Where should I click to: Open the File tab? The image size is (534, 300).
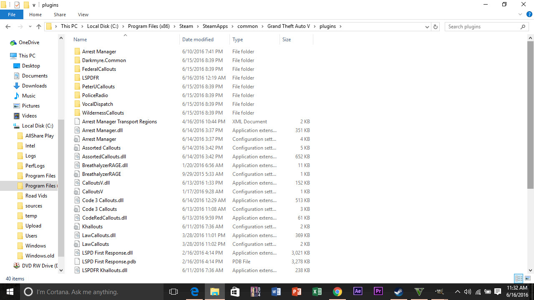(x=12, y=15)
